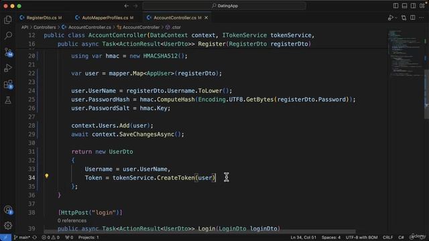Click the AccountController class breadcrumb

coord(138,27)
